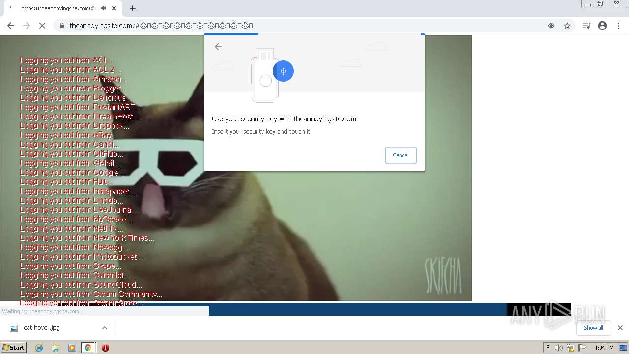Open Windows Media Player taskbar icon
Image resolution: width=629 pixels, height=354 pixels.
(72, 348)
